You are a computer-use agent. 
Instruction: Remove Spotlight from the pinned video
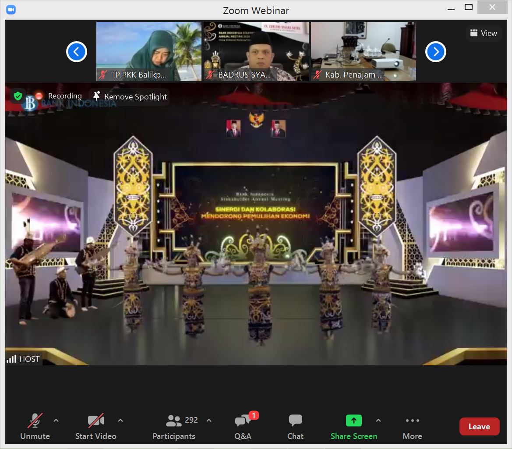[130, 97]
